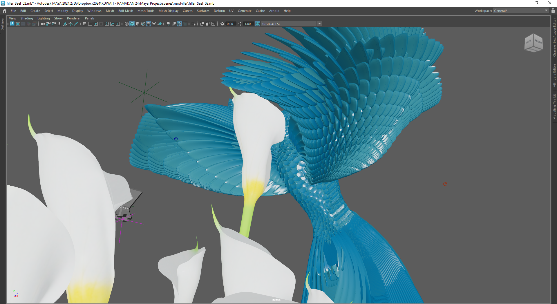Screen dimensions: 557x304
Task: Expand the Outliner side tab
Action: 3,24
